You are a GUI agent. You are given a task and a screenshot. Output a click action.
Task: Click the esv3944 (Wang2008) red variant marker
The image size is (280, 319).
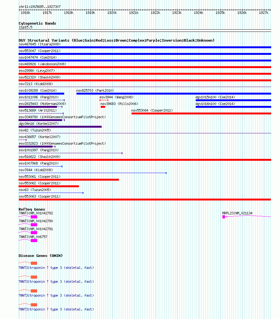(x=104, y=100)
